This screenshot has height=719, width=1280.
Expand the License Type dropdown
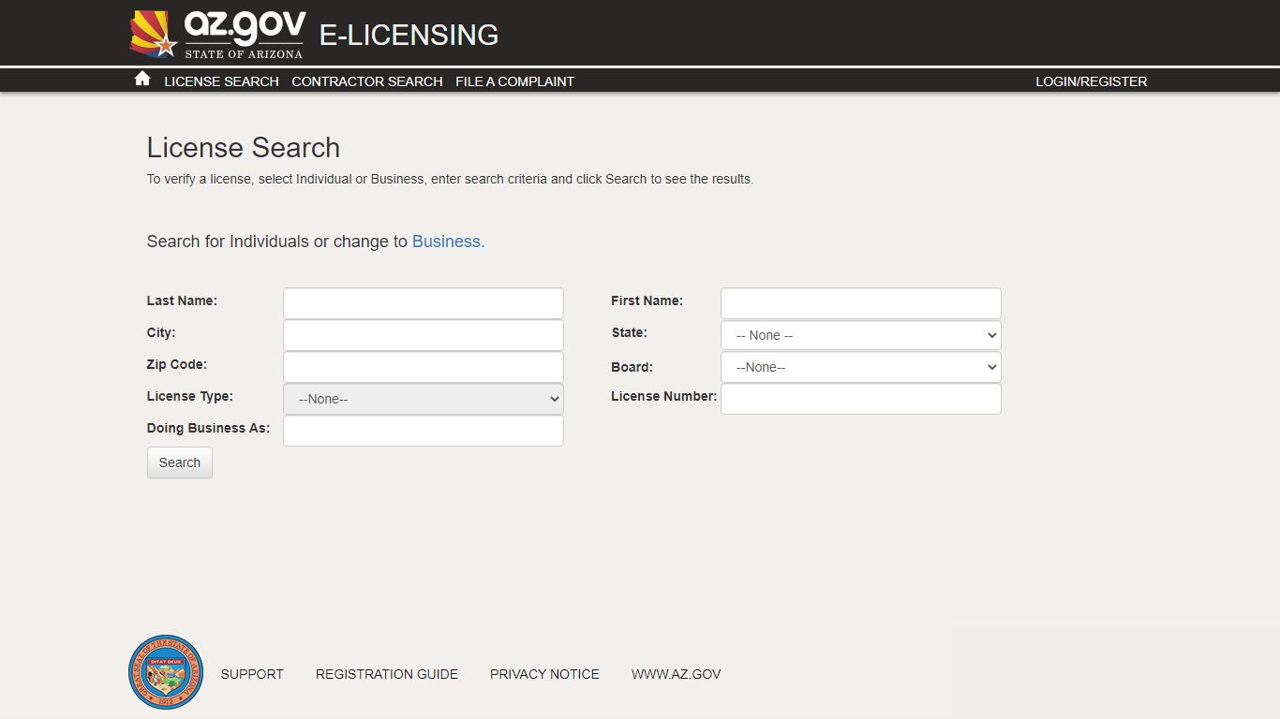[424, 399]
